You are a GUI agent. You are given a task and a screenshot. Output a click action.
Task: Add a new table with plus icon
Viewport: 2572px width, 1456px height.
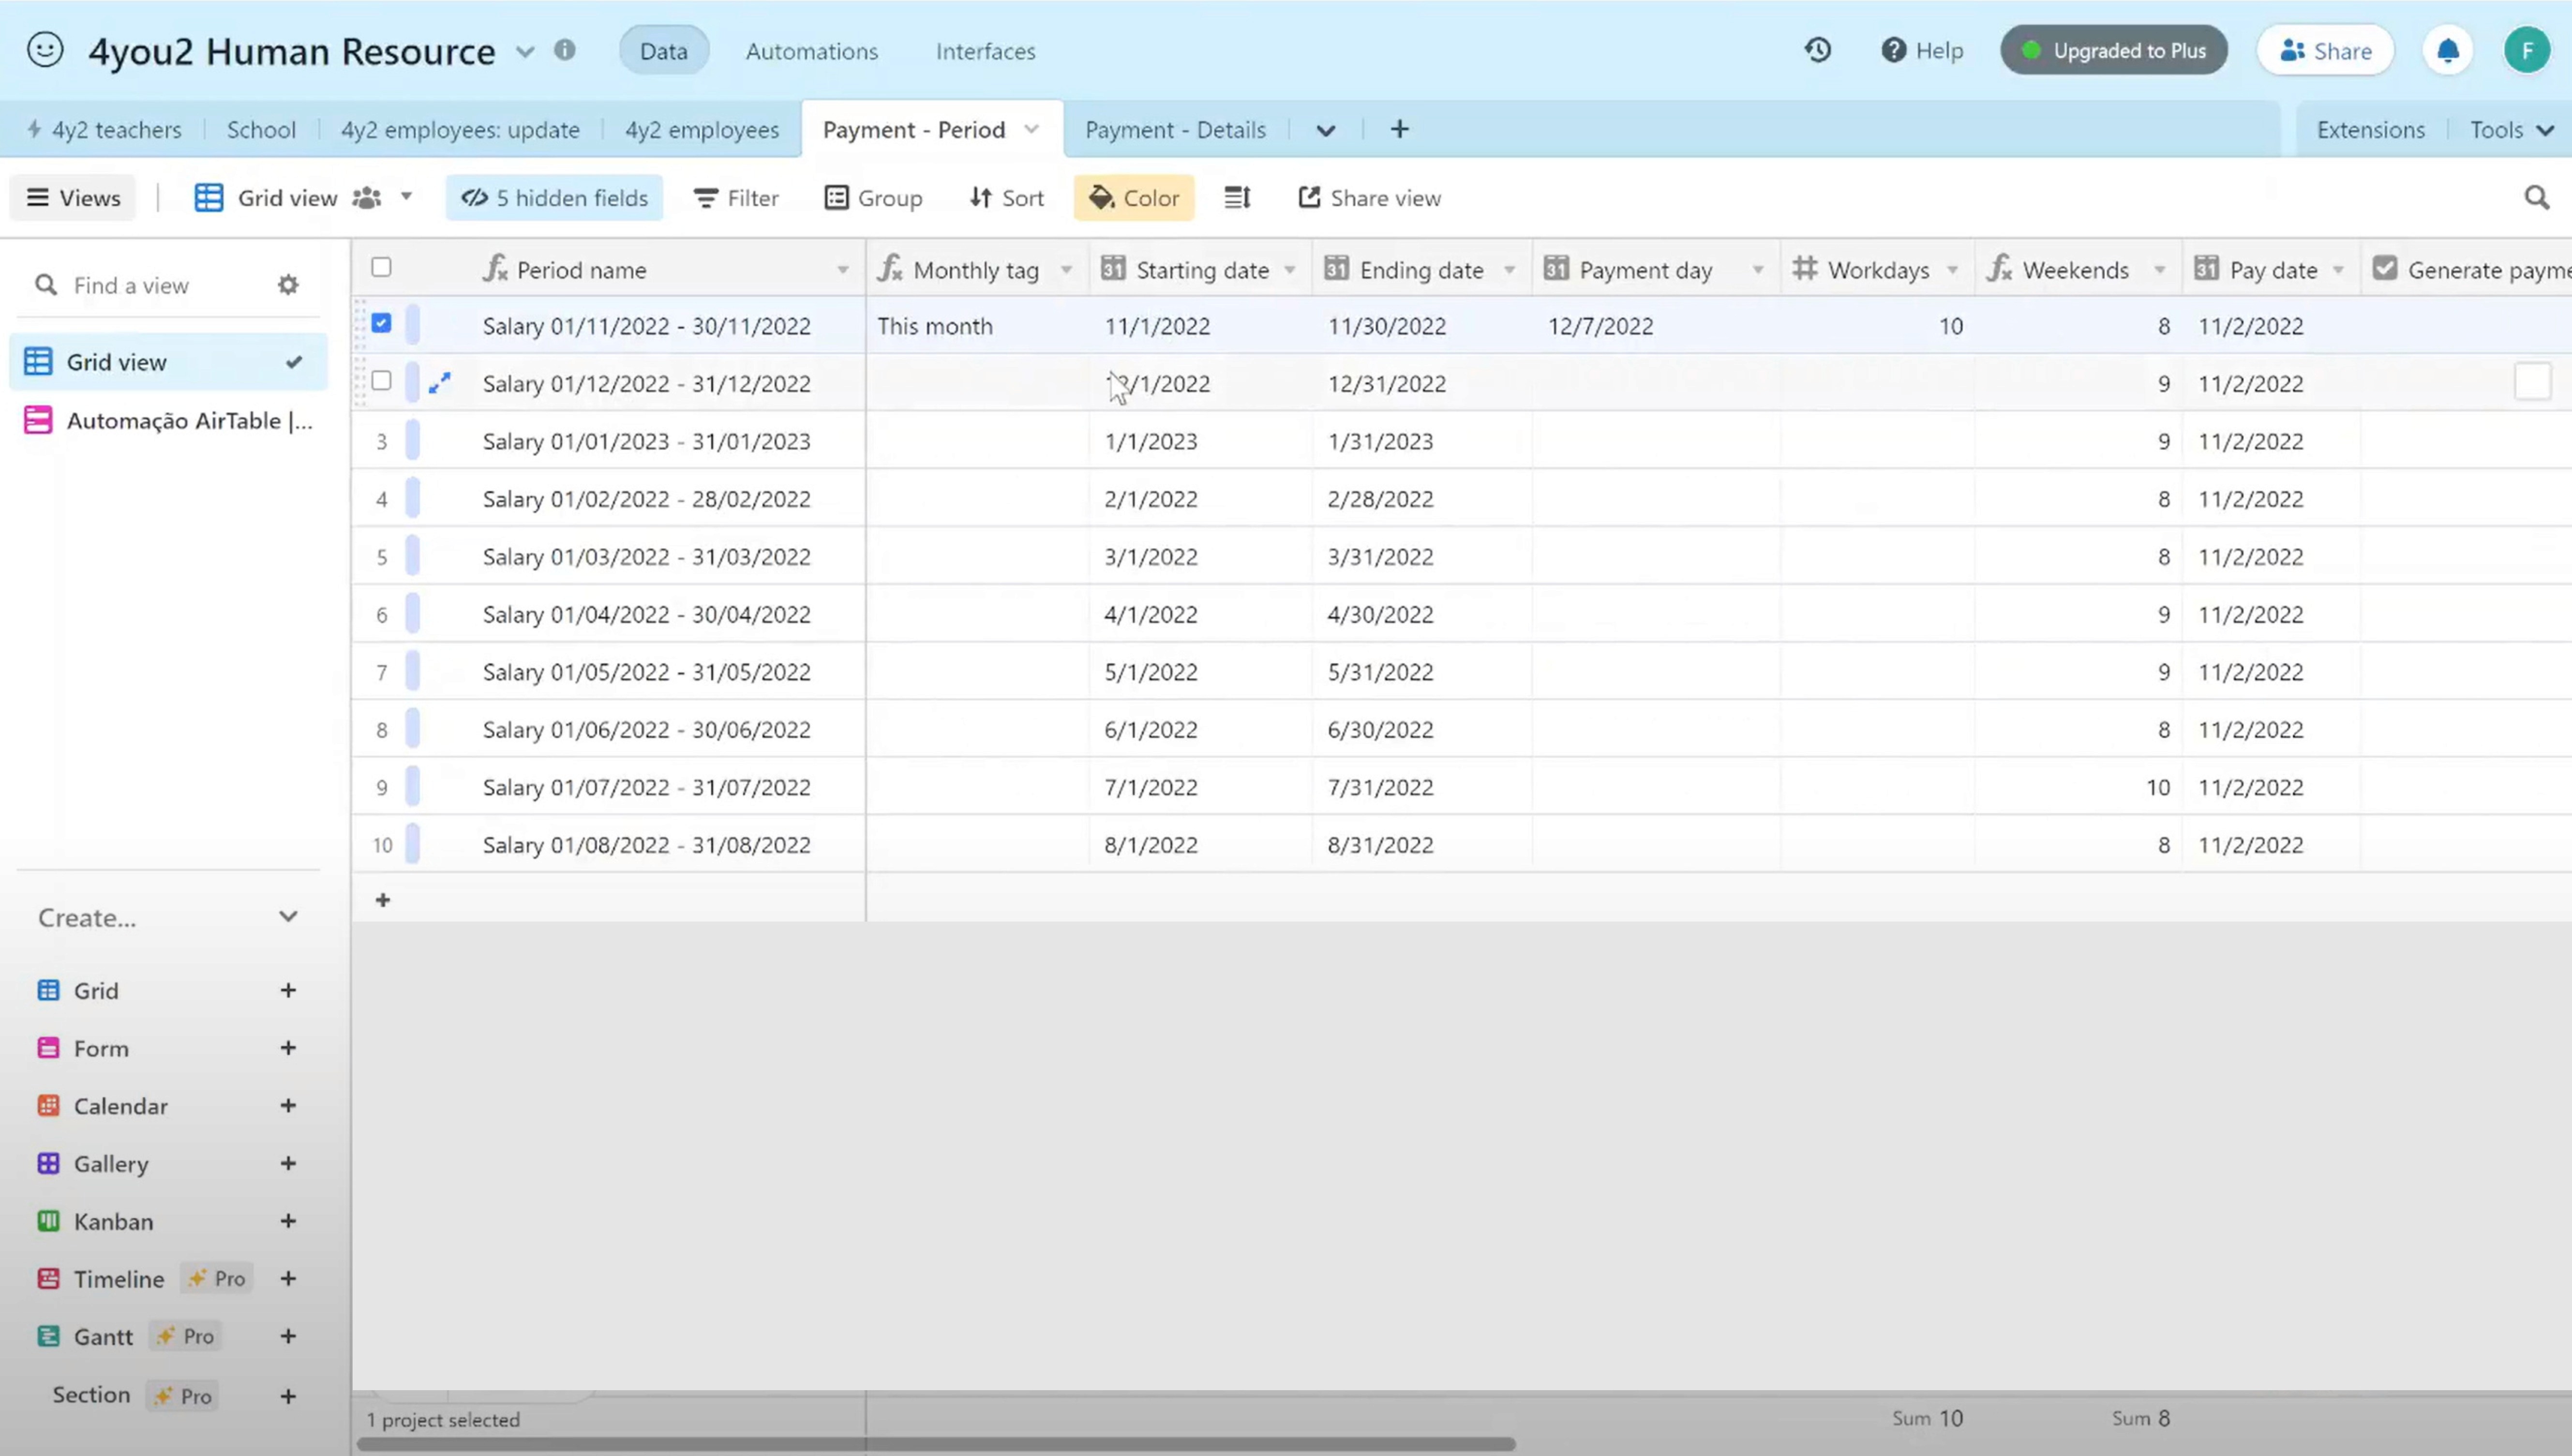click(x=1399, y=129)
